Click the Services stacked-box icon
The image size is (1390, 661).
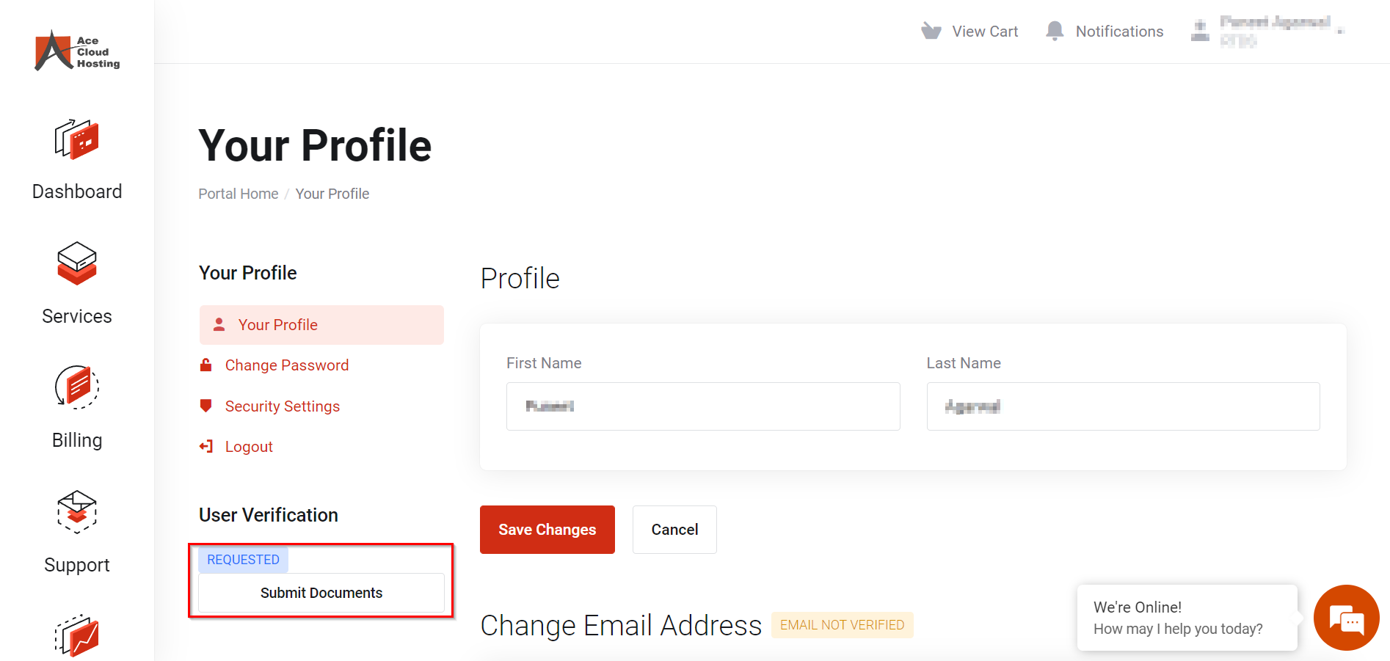(x=76, y=263)
